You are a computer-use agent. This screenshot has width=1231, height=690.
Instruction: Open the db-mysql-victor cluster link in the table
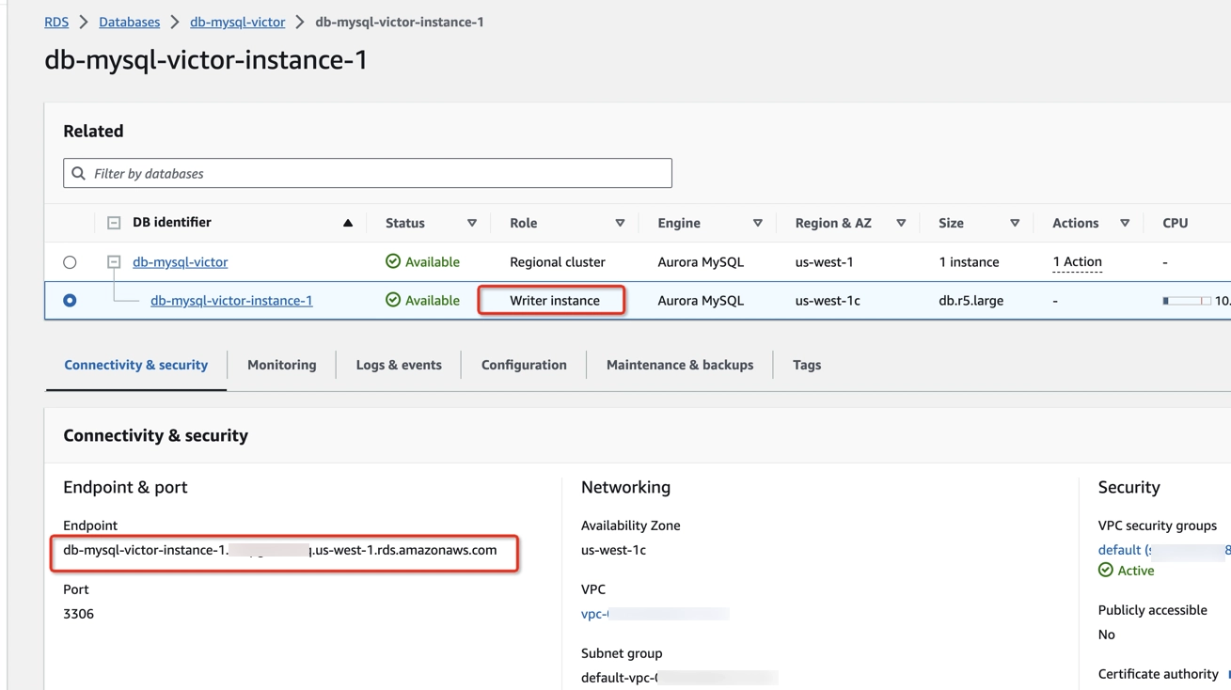click(180, 262)
